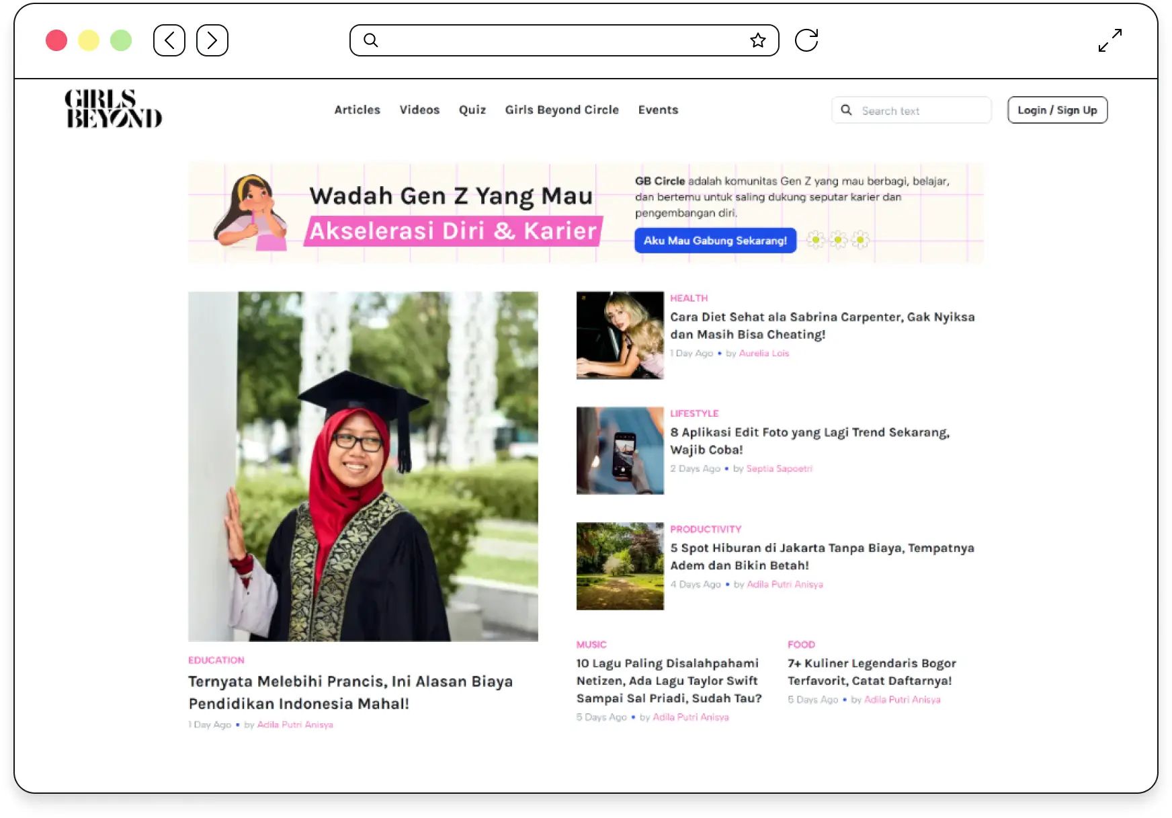Viewport: 1172px width, 818px height.
Task: Click the browser back arrow button
Action: click(169, 40)
